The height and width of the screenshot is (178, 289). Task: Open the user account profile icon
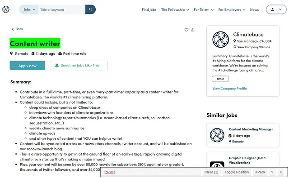[x=273, y=9]
